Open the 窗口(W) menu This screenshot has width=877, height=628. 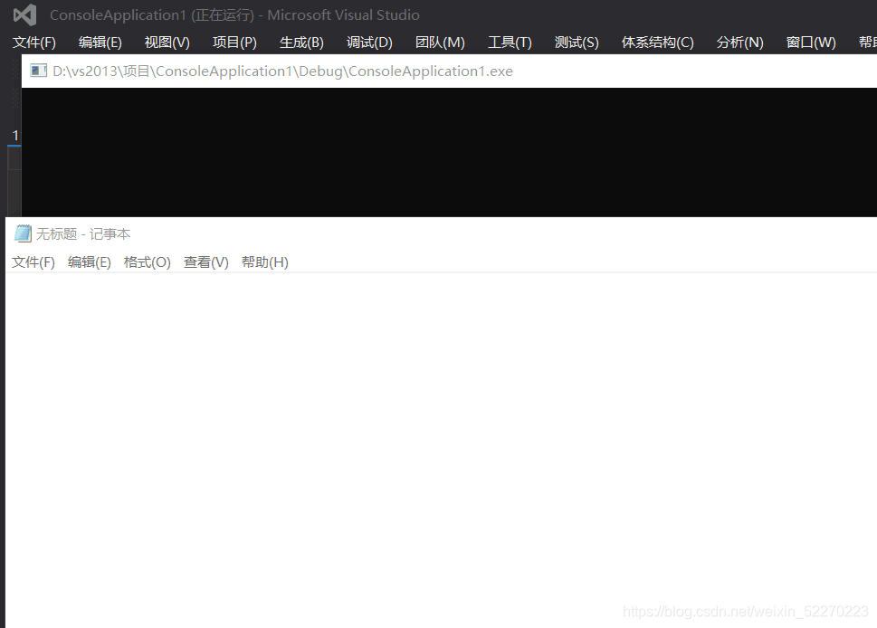point(811,43)
